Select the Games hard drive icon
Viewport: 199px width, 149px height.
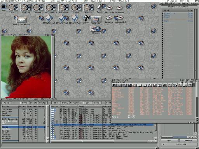click(x=38, y=7)
